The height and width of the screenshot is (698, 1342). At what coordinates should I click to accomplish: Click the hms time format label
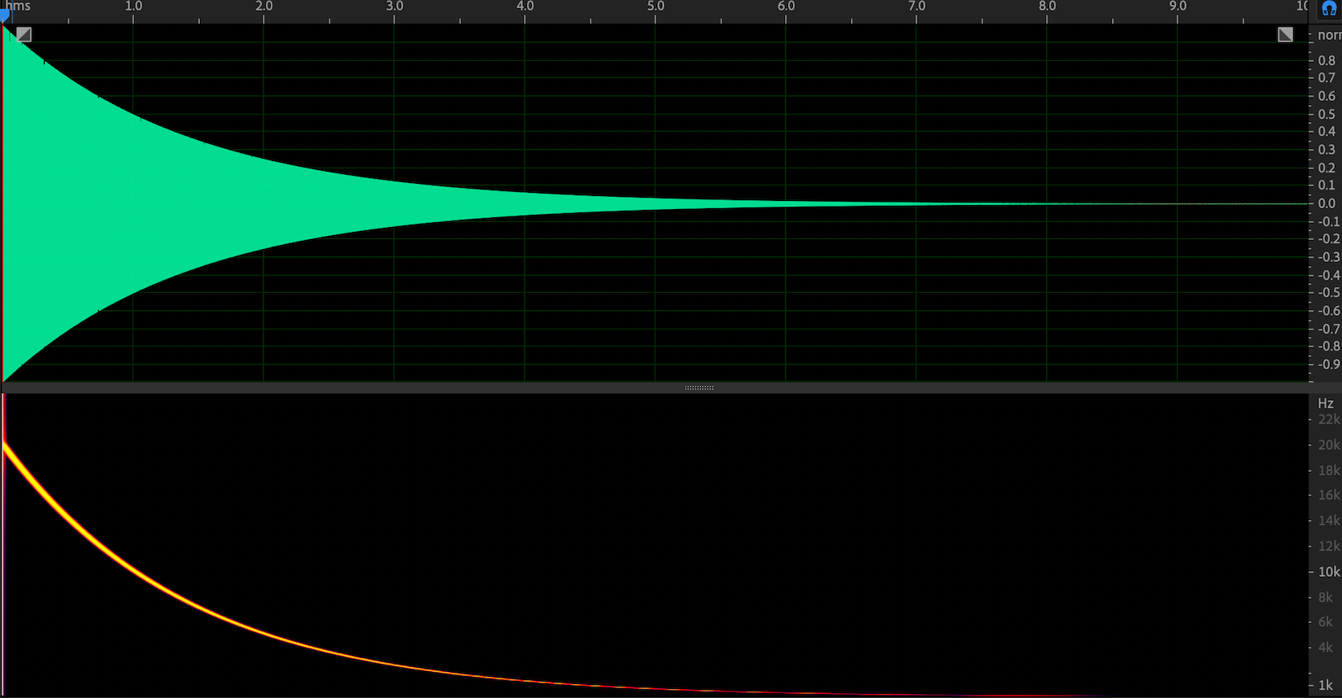click(x=18, y=7)
